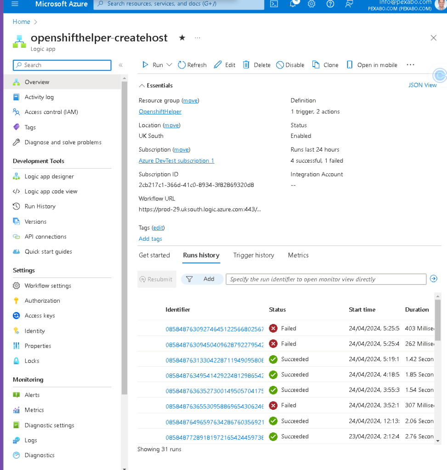Open run 0858487631330422871 succeeded entry
Image resolution: width=447 pixels, height=470 pixels.
coord(215,360)
